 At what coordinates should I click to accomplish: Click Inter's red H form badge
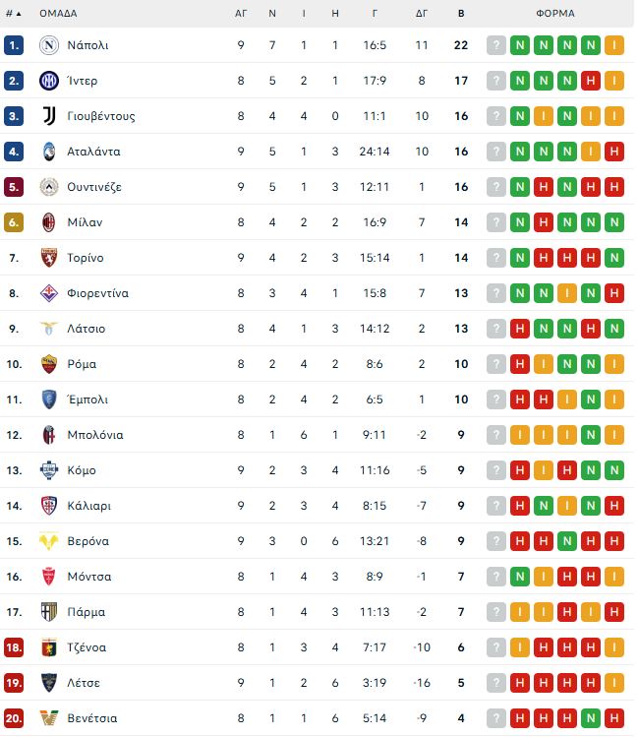(591, 81)
